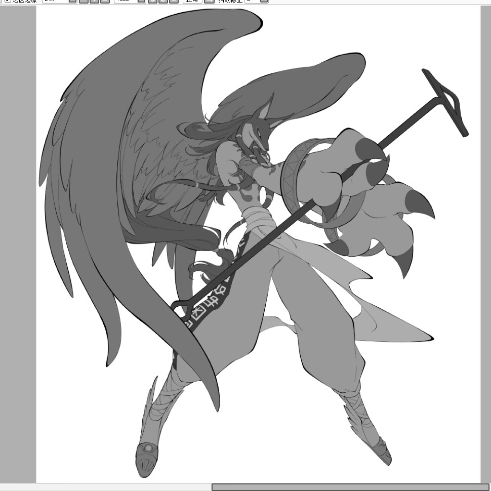
Task: Toggle the 选区边缘 selection edge checkbox
Action: point(8,1)
